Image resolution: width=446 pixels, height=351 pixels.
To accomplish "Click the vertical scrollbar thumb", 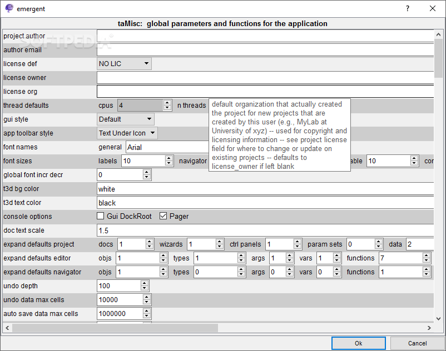I will coord(438,58).
